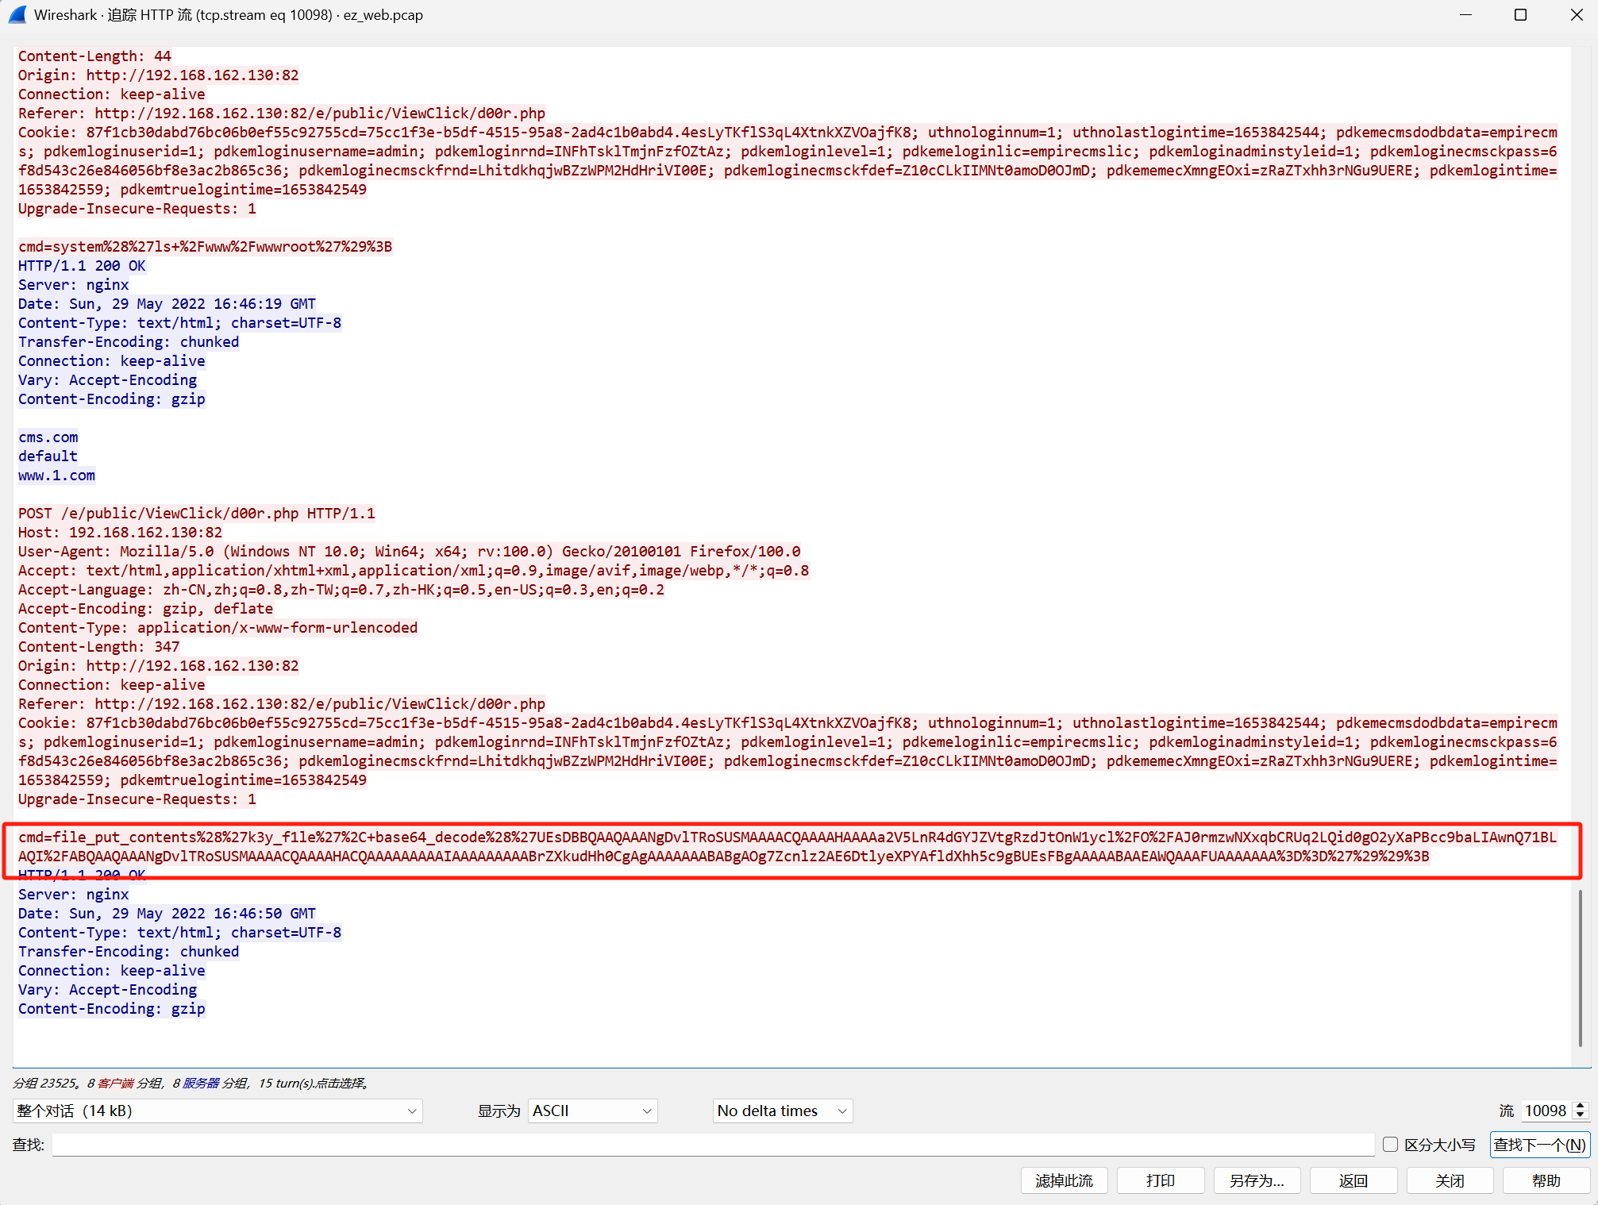The width and height of the screenshot is (1598, 1205).
Task: Decrease the stream number with down arrow
Action: pos(1581,1115)
